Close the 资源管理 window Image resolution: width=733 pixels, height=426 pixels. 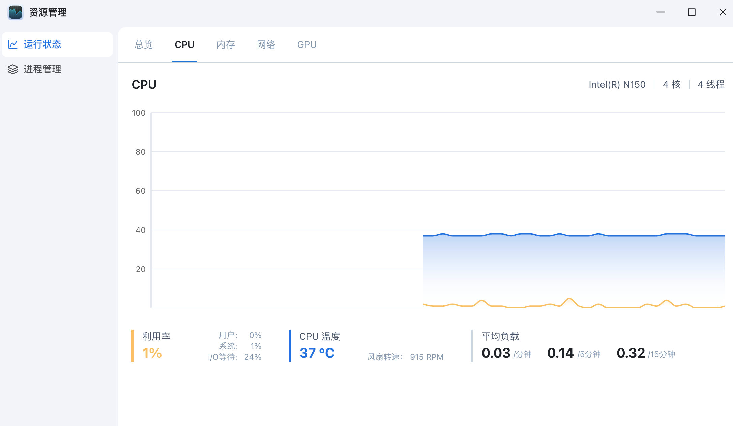tap(723, 12)
